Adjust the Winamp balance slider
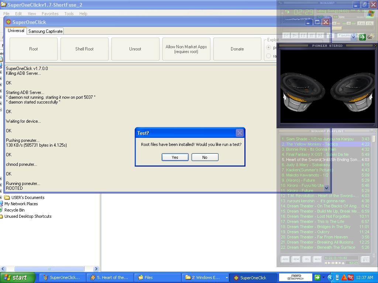 pos(349,23)
